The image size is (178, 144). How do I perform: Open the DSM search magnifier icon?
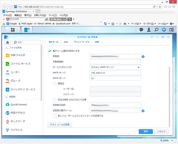(x=156, y=30)
